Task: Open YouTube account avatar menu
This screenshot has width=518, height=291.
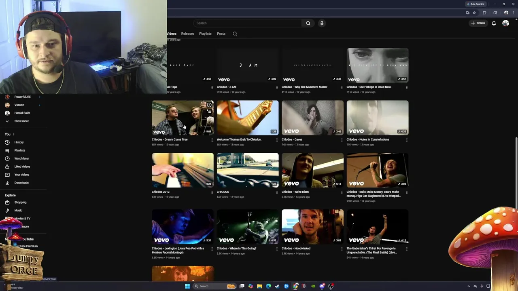Action: click(x=505, y=23)
